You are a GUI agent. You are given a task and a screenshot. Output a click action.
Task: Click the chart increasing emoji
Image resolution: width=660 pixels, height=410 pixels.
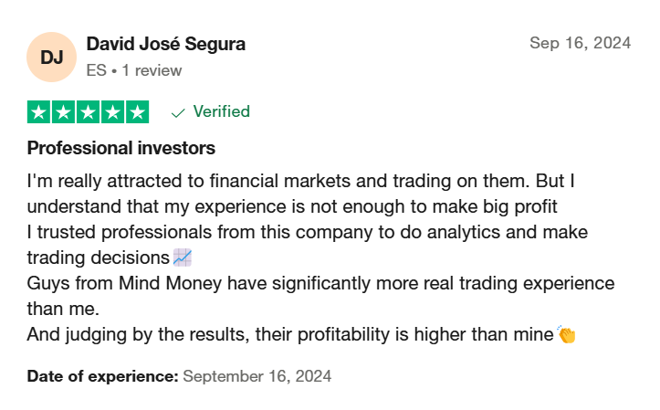tap(183, 258)
